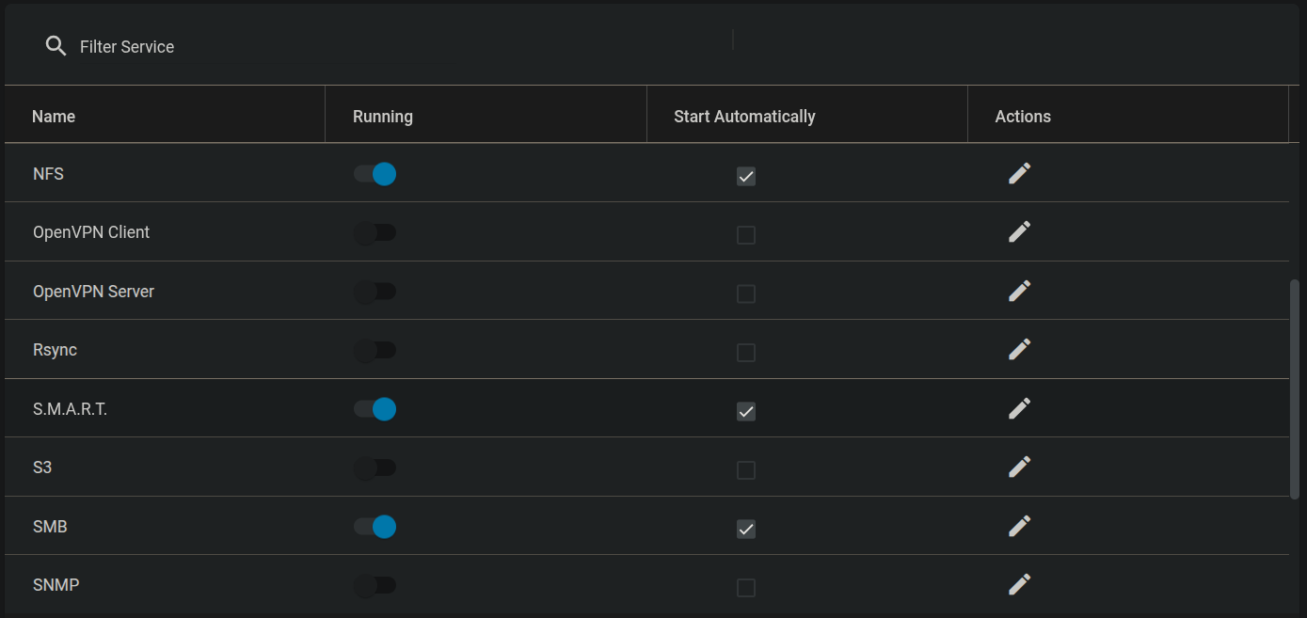
Task: Tick the SNMP Start Automatically checkbox
Action: (x=746, y=588)
